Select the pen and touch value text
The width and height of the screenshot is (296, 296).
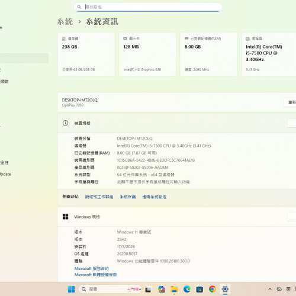tap(153, 182)
